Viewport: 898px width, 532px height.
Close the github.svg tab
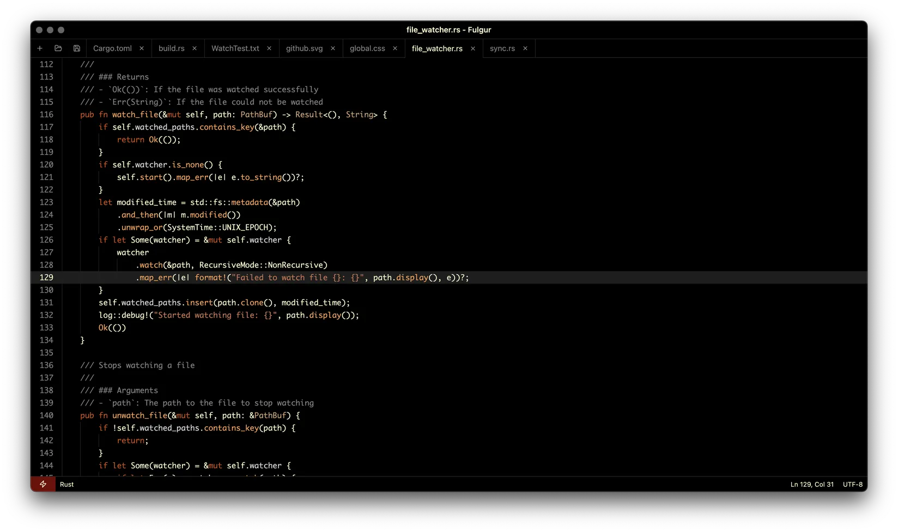tap(333, 49)
